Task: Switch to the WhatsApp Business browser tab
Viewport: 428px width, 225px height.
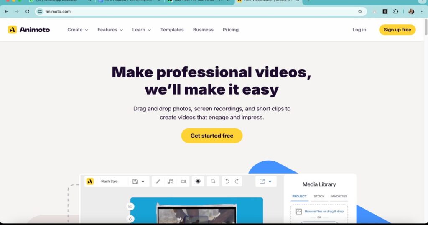Action: point(60,1)
